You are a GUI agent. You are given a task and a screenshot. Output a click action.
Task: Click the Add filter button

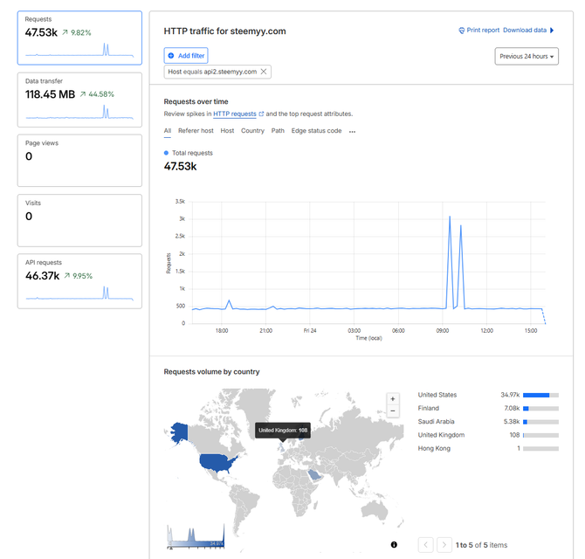[186, 56]
